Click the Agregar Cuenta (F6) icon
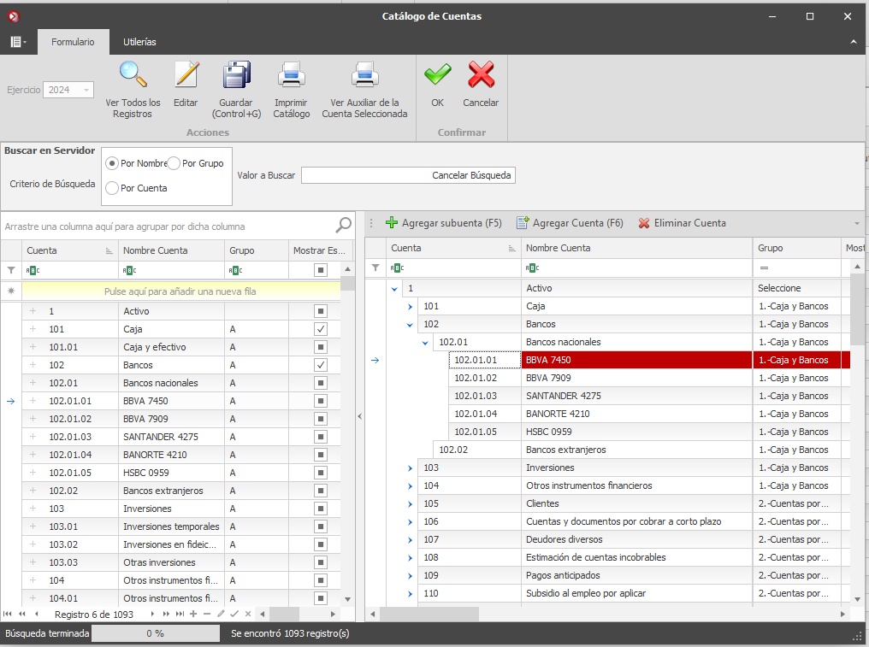Viewport: 869px width, 647px height. (x=523, y=223)
